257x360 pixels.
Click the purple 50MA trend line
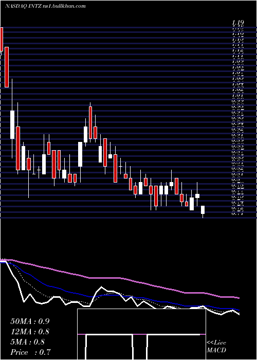[x=119, y=278]
